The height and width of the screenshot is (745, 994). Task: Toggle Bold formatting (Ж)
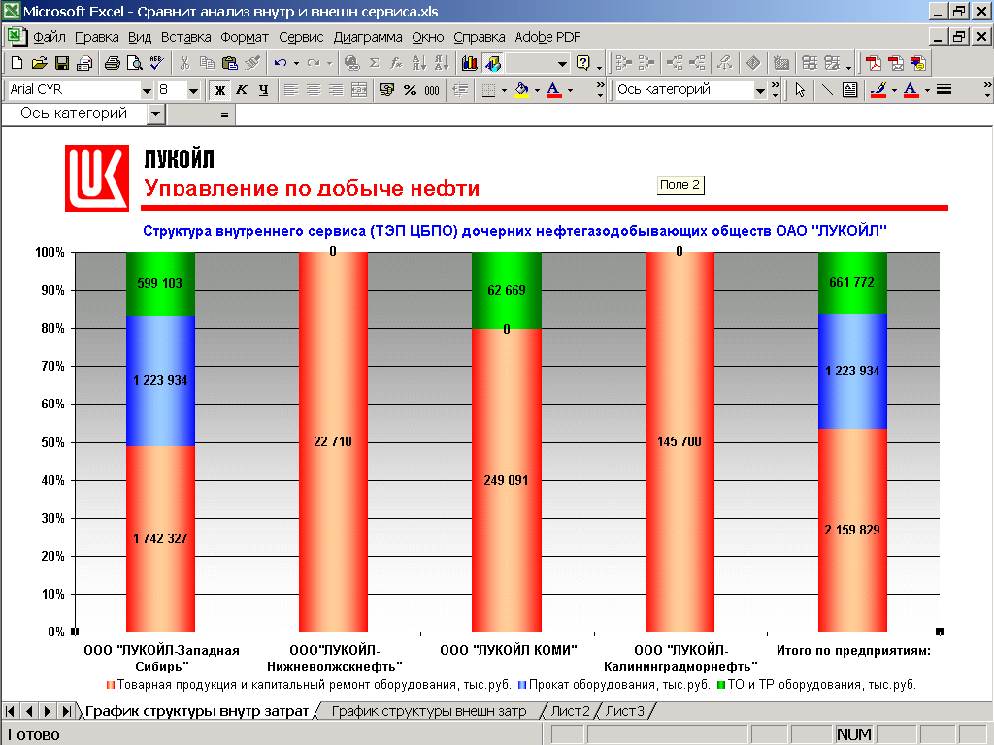[x=220, y=90]
